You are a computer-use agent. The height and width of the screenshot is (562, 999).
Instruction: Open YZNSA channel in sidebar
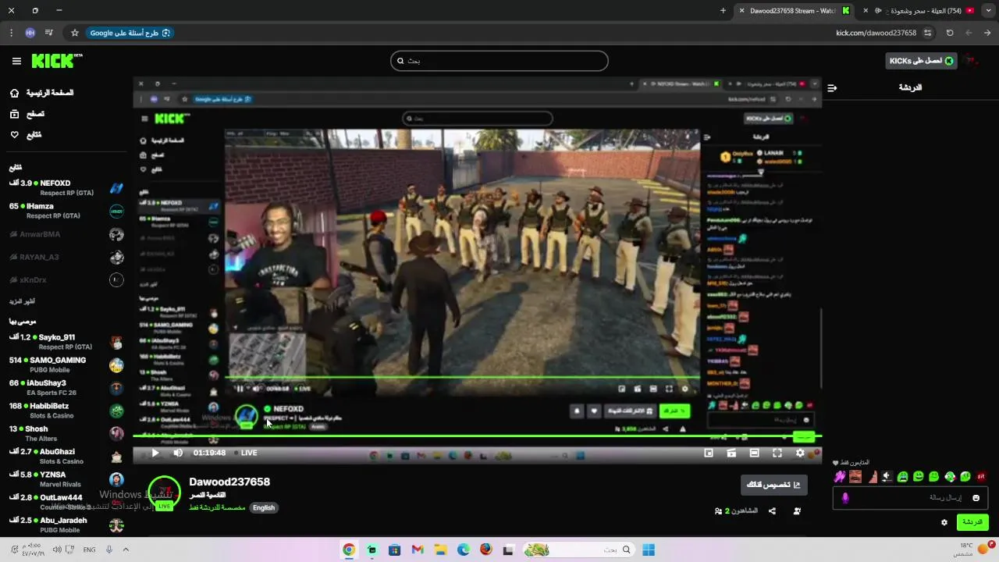[66, 479]
